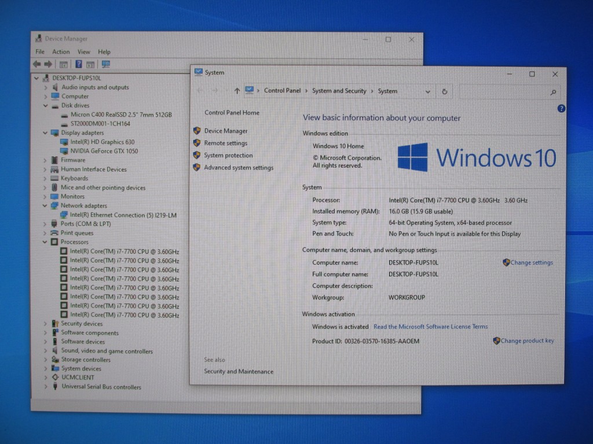Click System and Security in the breadcrumb
The width and height of the screenshot is (593, 444).
(339, 91)
